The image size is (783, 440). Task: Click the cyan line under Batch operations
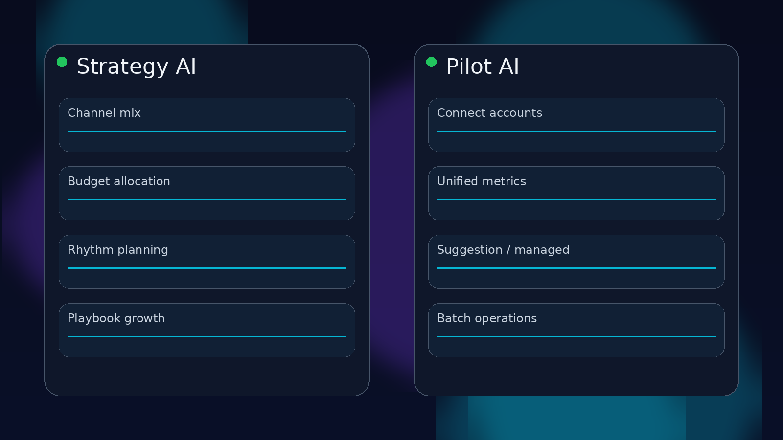tap(576, 336)
